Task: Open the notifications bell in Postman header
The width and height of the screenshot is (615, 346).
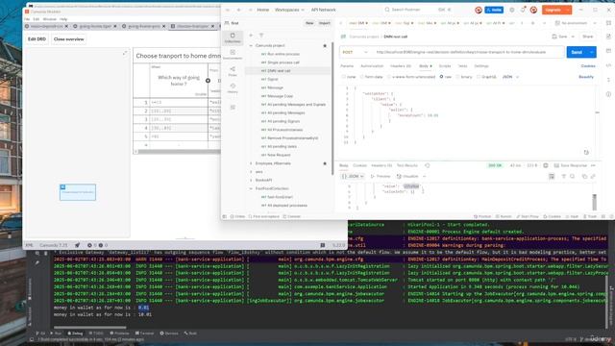Action: (x=523, y=10)
